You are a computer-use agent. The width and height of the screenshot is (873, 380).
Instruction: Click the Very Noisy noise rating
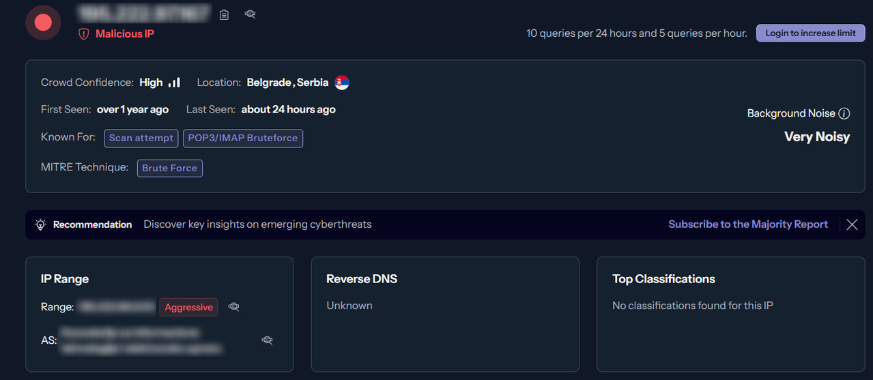tap(817, 137)
